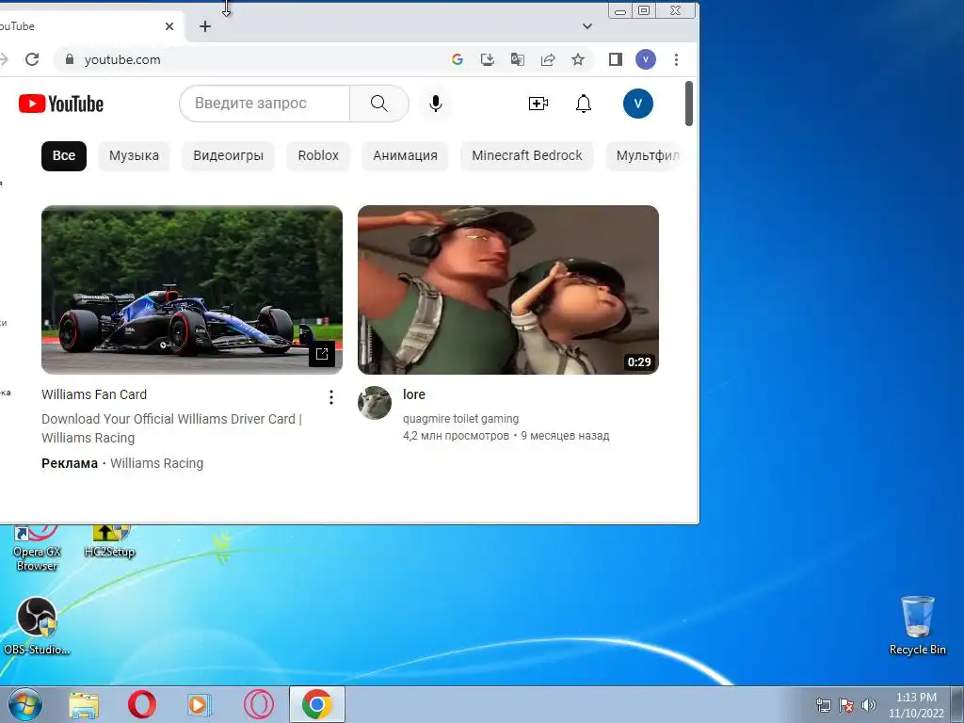Close the YouTube tab
Image resolution: width=964 pixels, height=723 pixels.
click(169, 26)
